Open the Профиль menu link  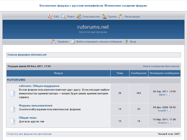63,42
